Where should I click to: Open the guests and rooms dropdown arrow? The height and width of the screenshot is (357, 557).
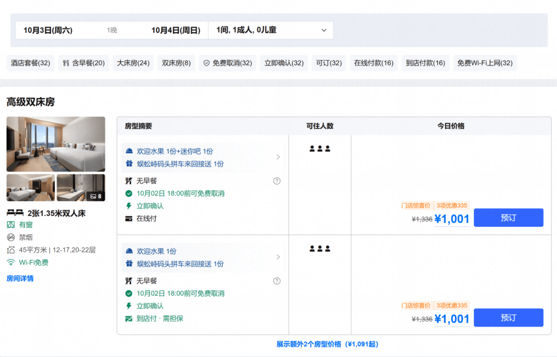[x=323, y=30]
